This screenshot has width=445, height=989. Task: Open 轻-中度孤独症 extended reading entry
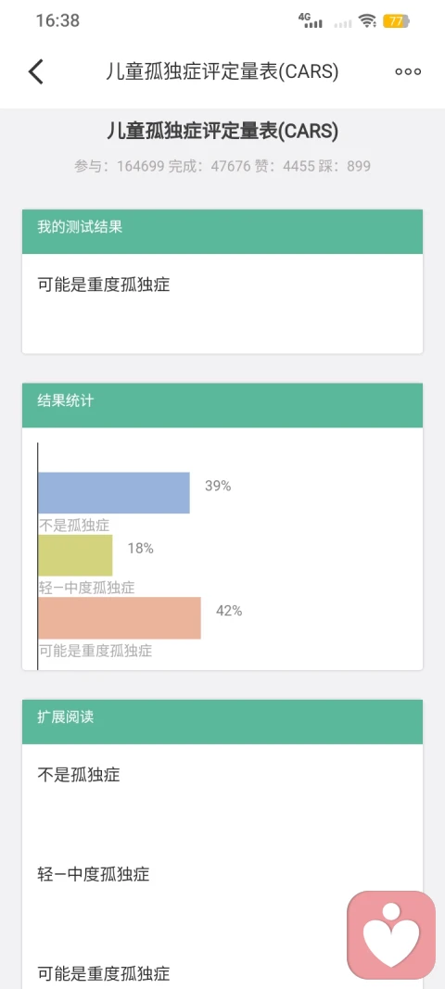click(94, 874)
